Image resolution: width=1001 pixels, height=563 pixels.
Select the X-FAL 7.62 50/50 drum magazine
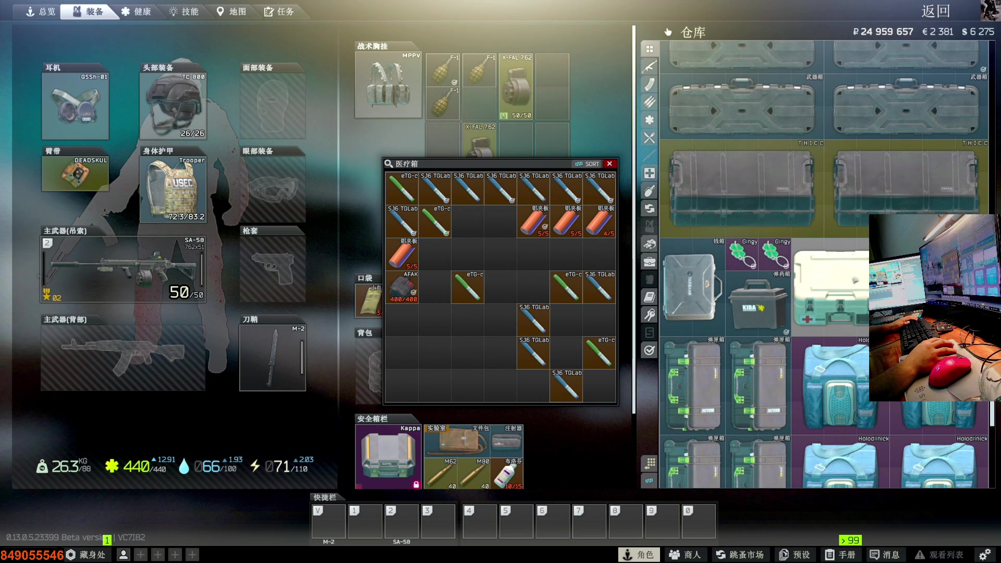tap(517, 87)
